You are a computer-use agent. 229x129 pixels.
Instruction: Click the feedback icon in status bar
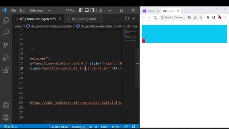[x=126, y=126]
